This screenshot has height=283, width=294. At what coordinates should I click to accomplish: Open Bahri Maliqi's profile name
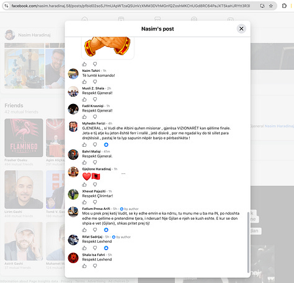pos(91,152)
